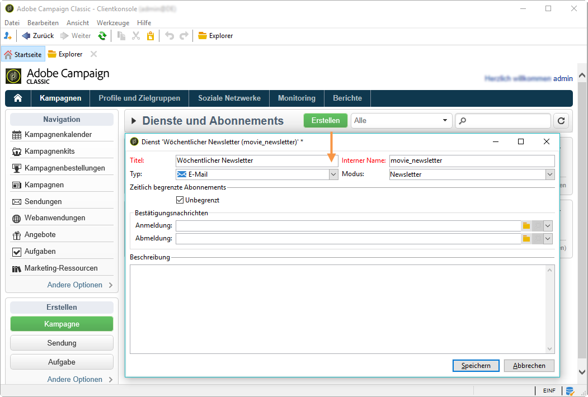Click the copy icon in toolbar
588x397 pixels.
[x=121, y=36]
